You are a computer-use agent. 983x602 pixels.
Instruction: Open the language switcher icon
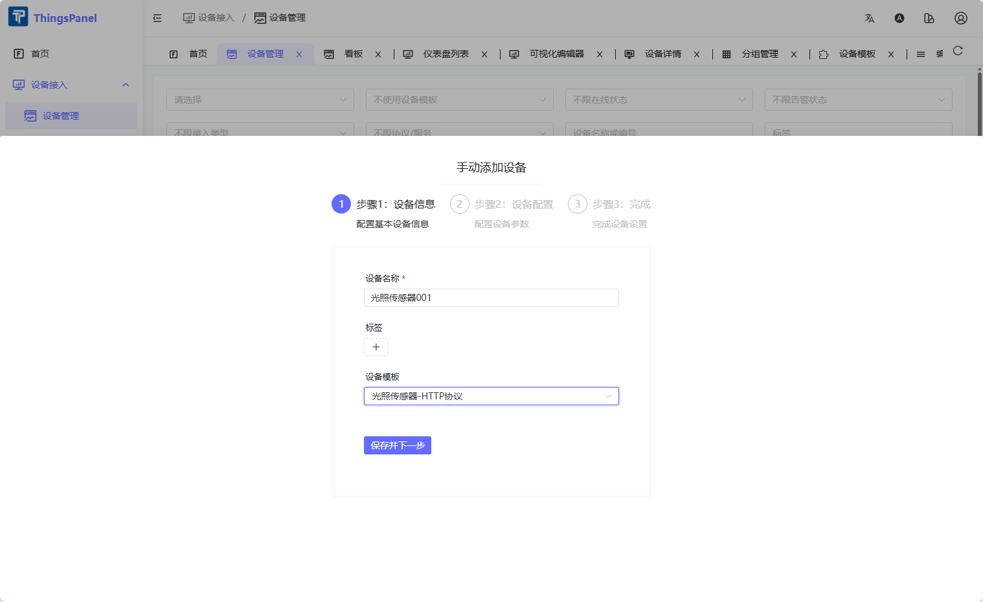click(x=870, y=18)
